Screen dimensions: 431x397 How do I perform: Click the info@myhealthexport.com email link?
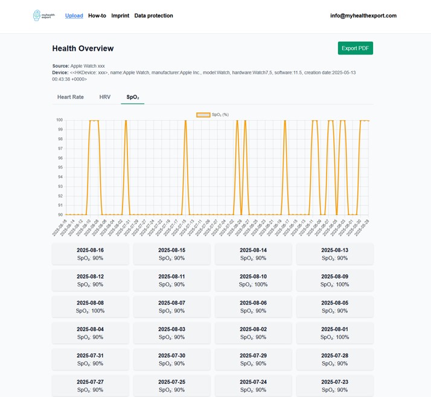(363, 16)
